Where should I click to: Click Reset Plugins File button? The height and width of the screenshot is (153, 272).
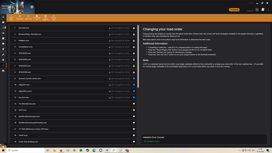point(45,18)
